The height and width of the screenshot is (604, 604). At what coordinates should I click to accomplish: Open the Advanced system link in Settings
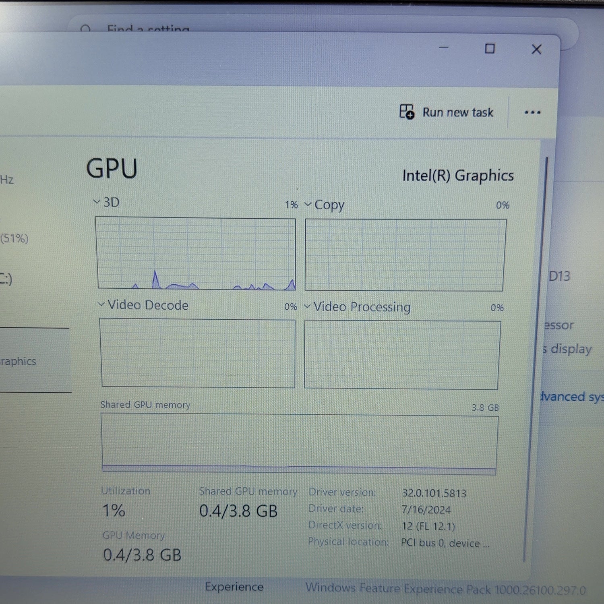[x=572, y=397]
